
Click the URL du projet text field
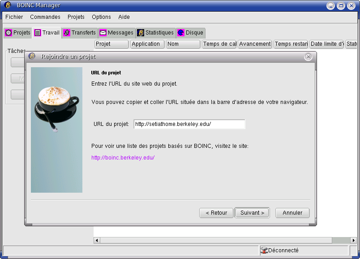click(x=189, y=124)
